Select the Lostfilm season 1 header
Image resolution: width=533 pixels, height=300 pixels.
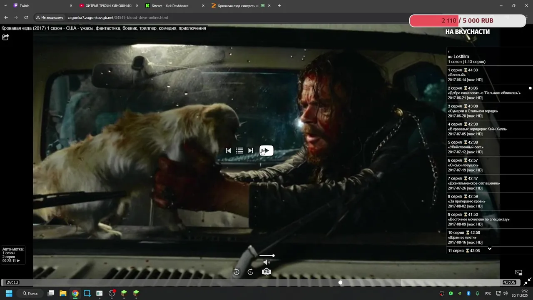pos(490,59)
